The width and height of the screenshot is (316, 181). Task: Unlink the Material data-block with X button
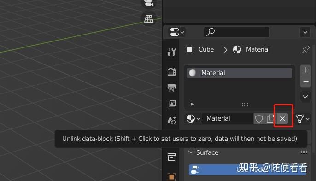(282, 118)
